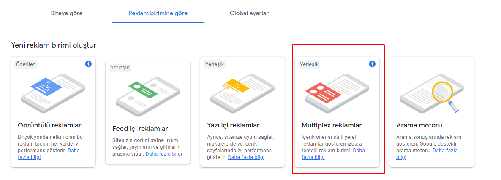Click the Önerilen badge on the first card
This screenshot has height=180, width=501.
(x=26, y=64)
